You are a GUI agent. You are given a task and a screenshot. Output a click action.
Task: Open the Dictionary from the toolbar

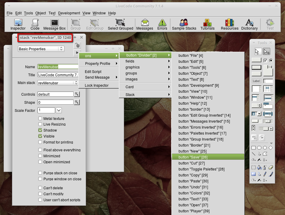point(249,25)
